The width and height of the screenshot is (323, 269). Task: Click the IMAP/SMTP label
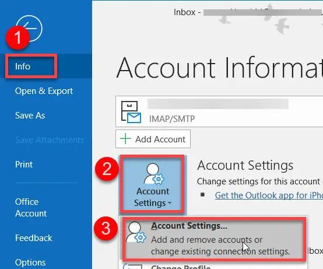click(172, 119)
